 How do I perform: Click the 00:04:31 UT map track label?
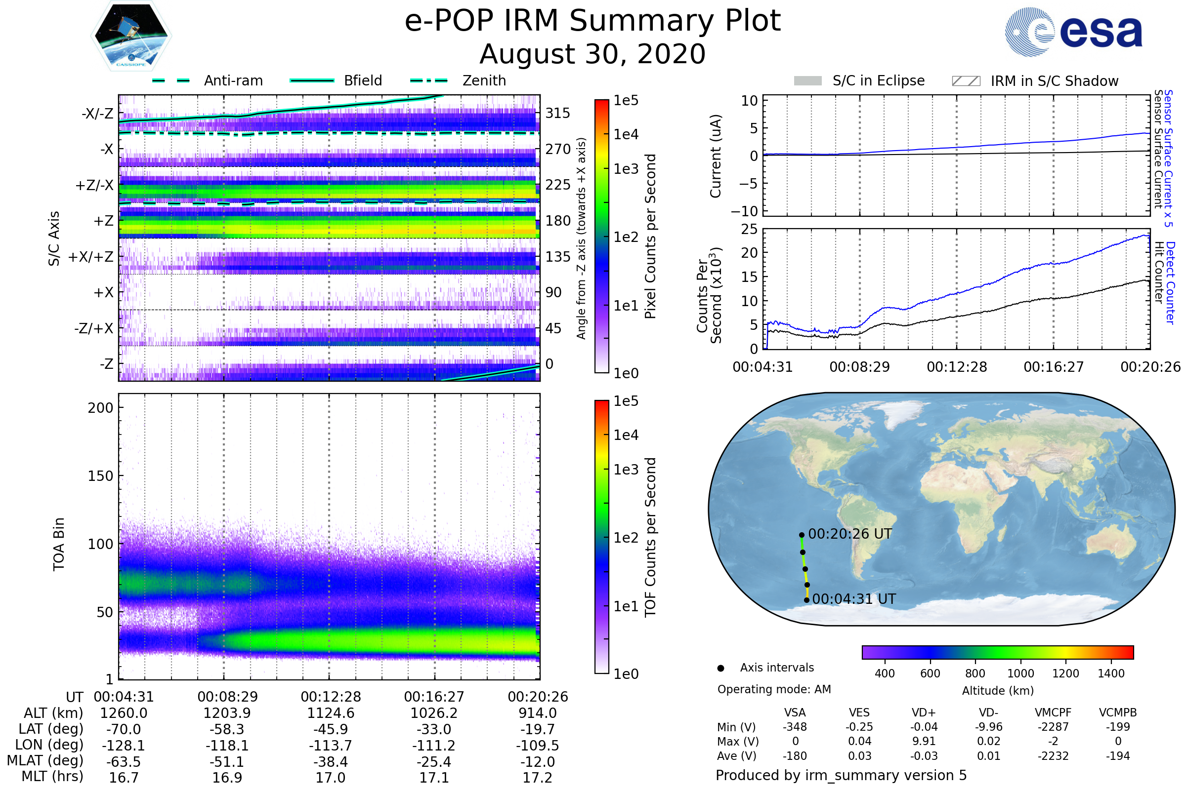coord(854,599)
